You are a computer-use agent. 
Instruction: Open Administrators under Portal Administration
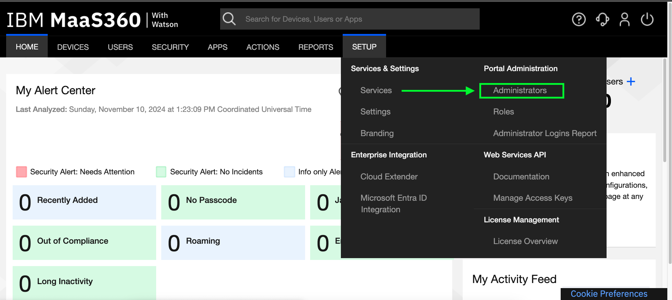pyautogui.click(x=520, y=90)
